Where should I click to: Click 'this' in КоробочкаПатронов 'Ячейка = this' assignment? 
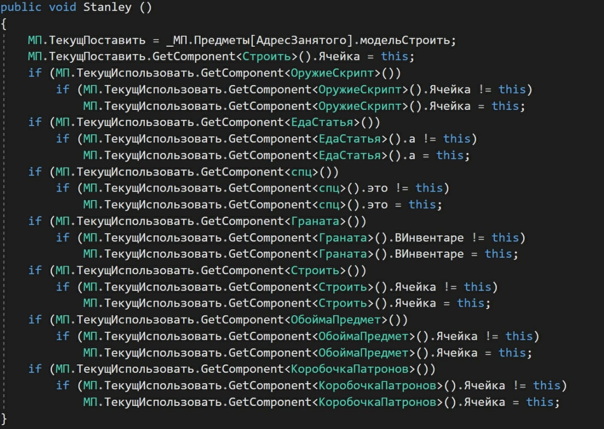click(539, 402)
